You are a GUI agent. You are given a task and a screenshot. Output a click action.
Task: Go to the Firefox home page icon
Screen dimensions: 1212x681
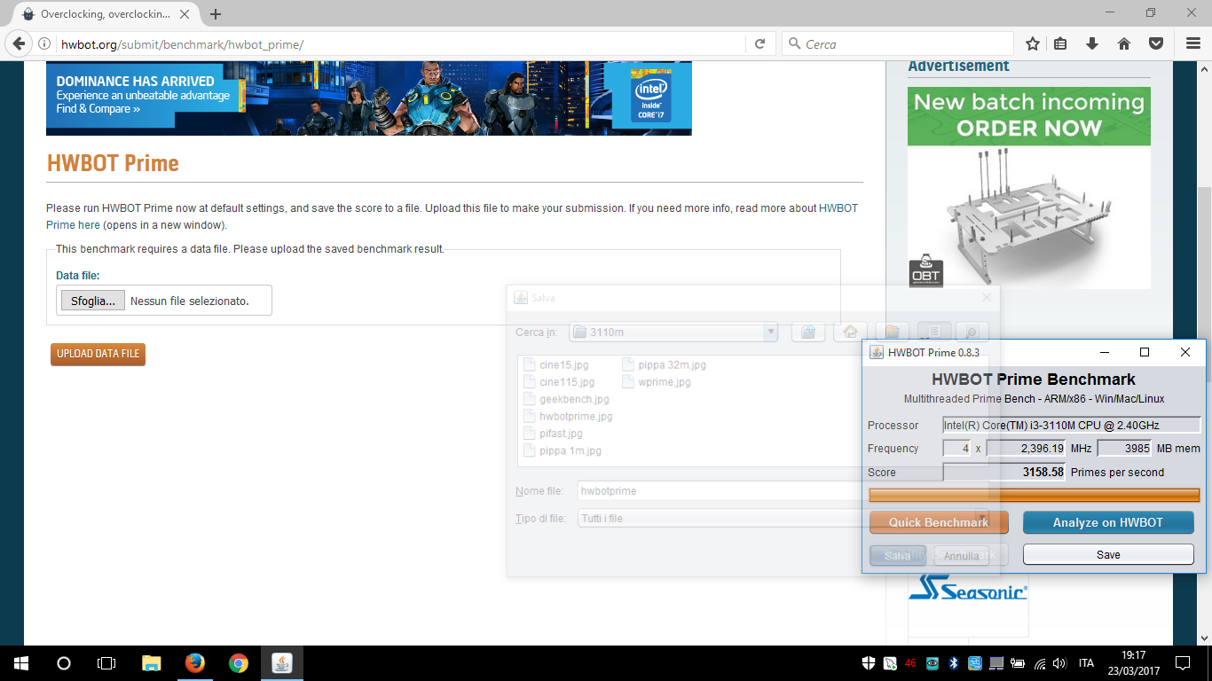click(x=1123, y=43)
